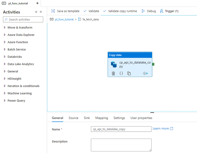
Task: Expand Azure Data Explorer category
Action: coord(5,35)
